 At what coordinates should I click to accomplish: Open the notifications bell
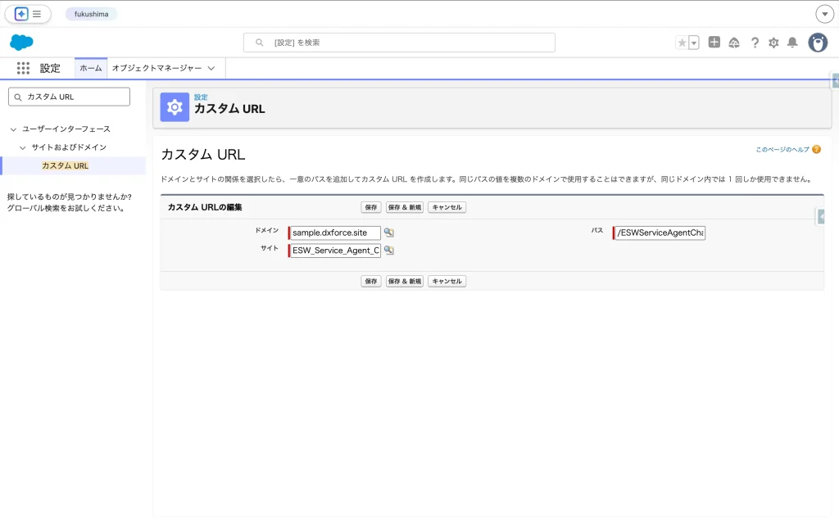792,43
